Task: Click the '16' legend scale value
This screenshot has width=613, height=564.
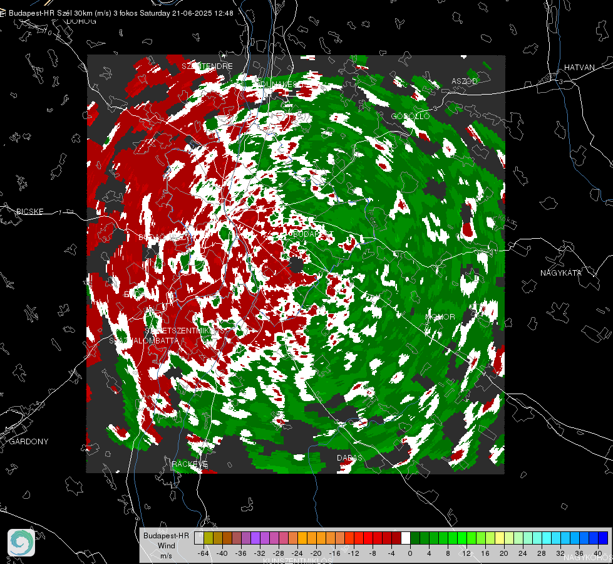Action: [x=485, y=553]
